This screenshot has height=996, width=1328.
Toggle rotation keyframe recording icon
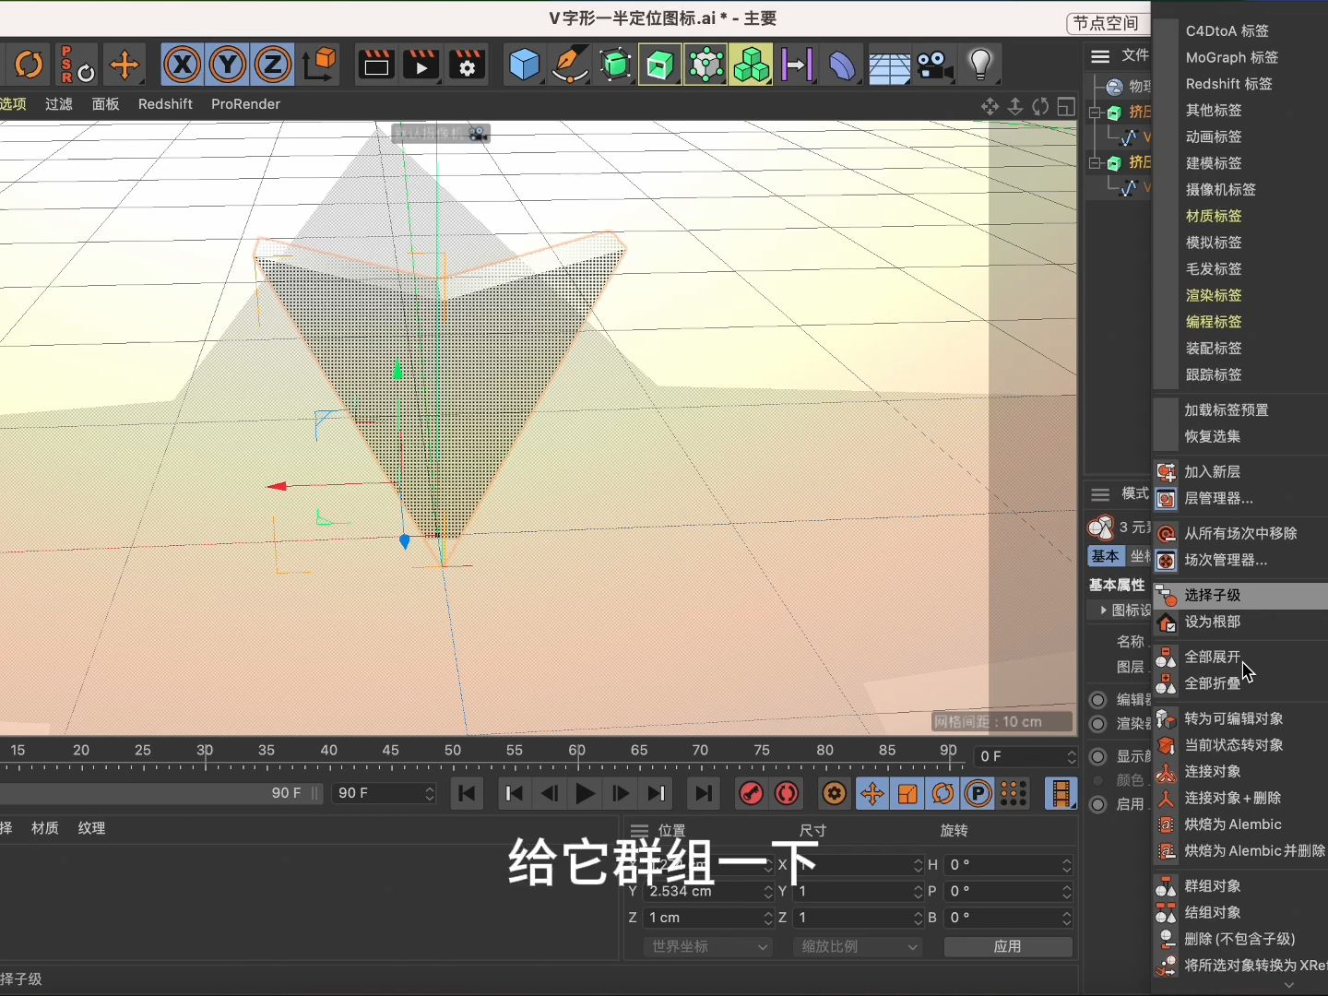pos(942,793)
